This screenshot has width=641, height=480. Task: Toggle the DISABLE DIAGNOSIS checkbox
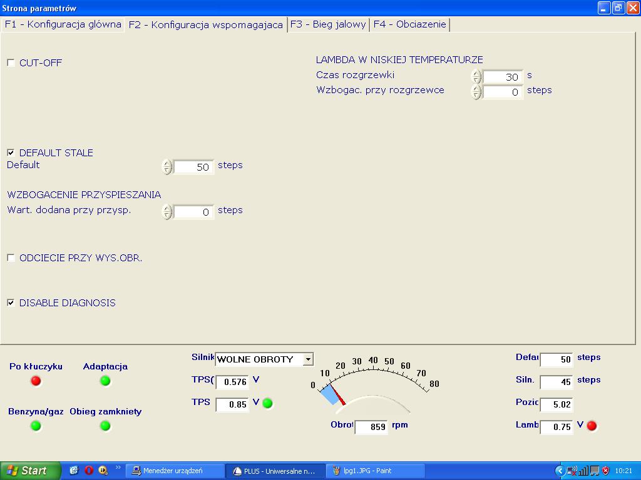[x=11, y=302]
